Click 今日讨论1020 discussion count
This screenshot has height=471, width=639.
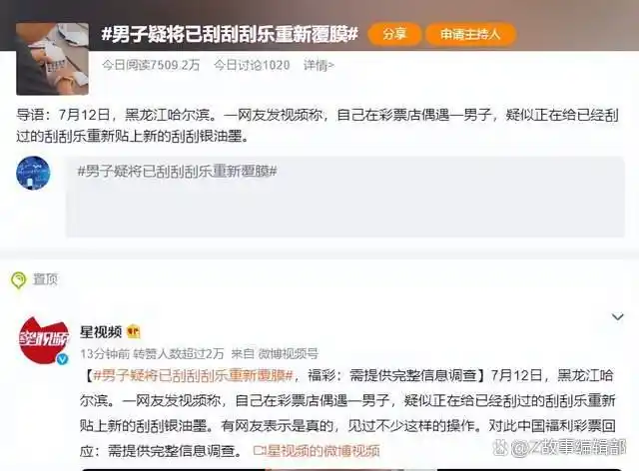(x=252, y=65)
